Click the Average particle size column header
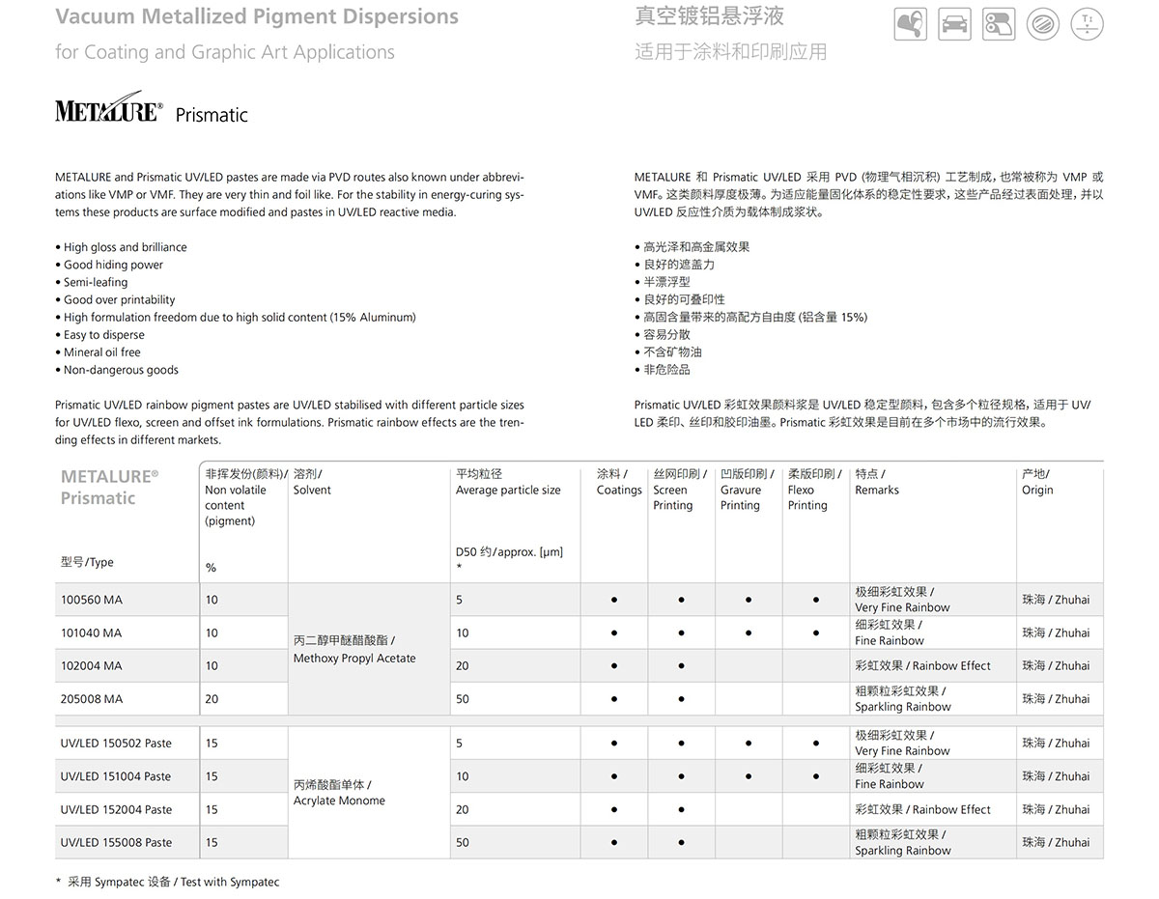 [508, 490]
